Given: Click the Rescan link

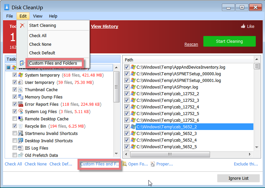Looking at the screenshot, I should click(191, 44).
